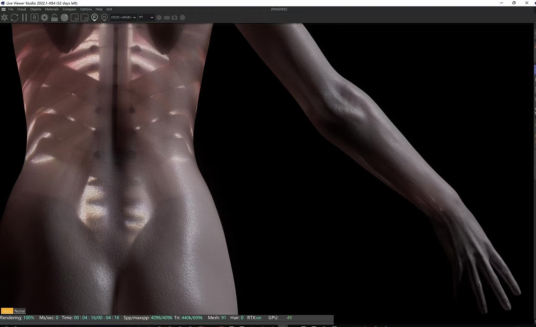Open the Materials menu

[52, 9]
